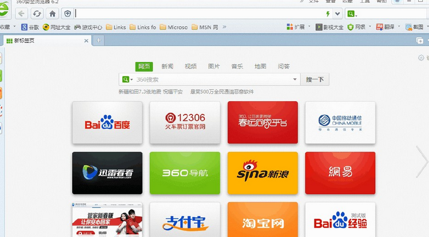Open the Links bookmark folder
Screen dimensions: 429x237
116,27
